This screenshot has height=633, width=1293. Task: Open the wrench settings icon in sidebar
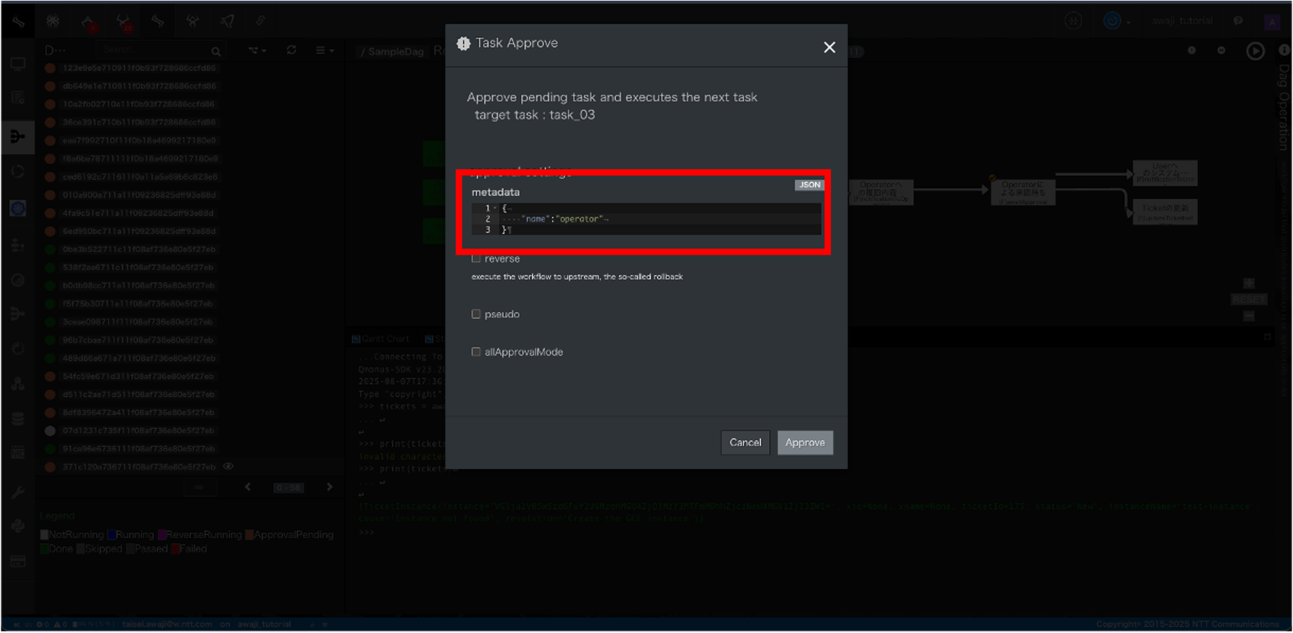(x=18, y=493)
